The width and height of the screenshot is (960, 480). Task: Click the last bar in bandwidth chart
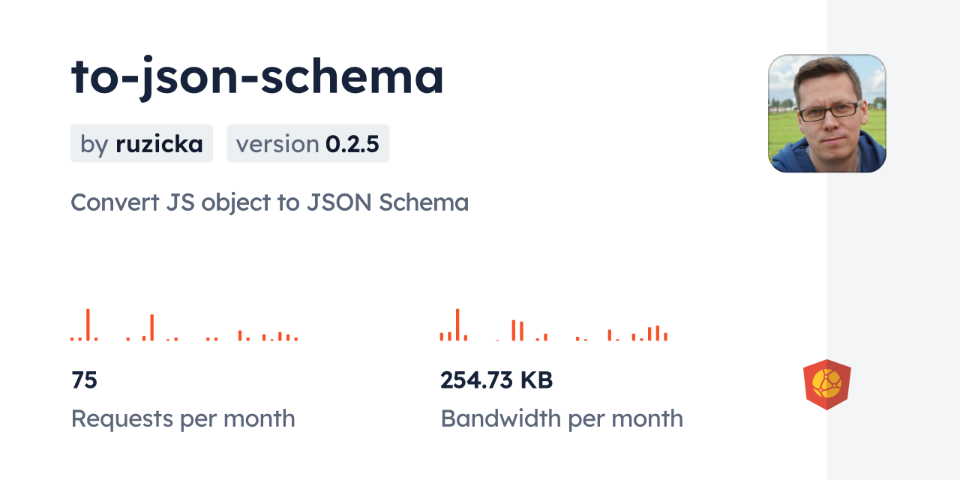(x=665, y=337)
